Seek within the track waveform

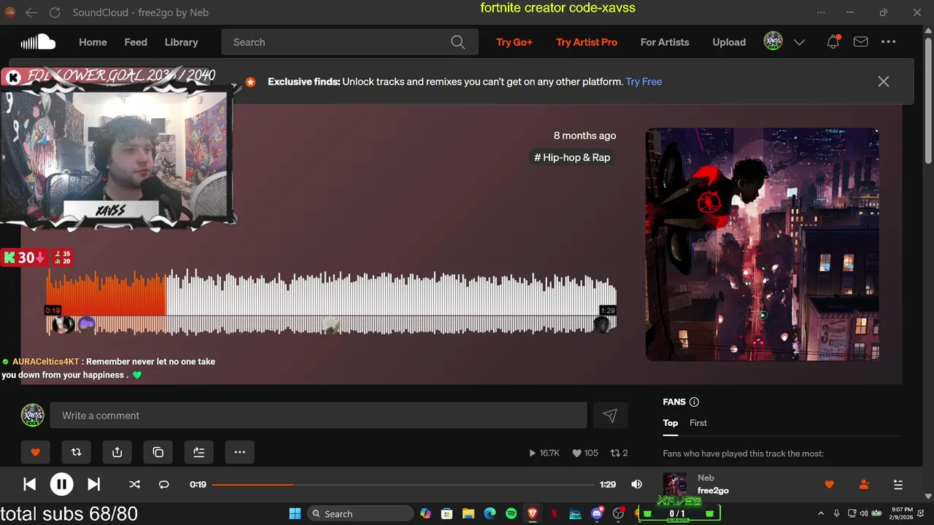click(x=332, y=301)
